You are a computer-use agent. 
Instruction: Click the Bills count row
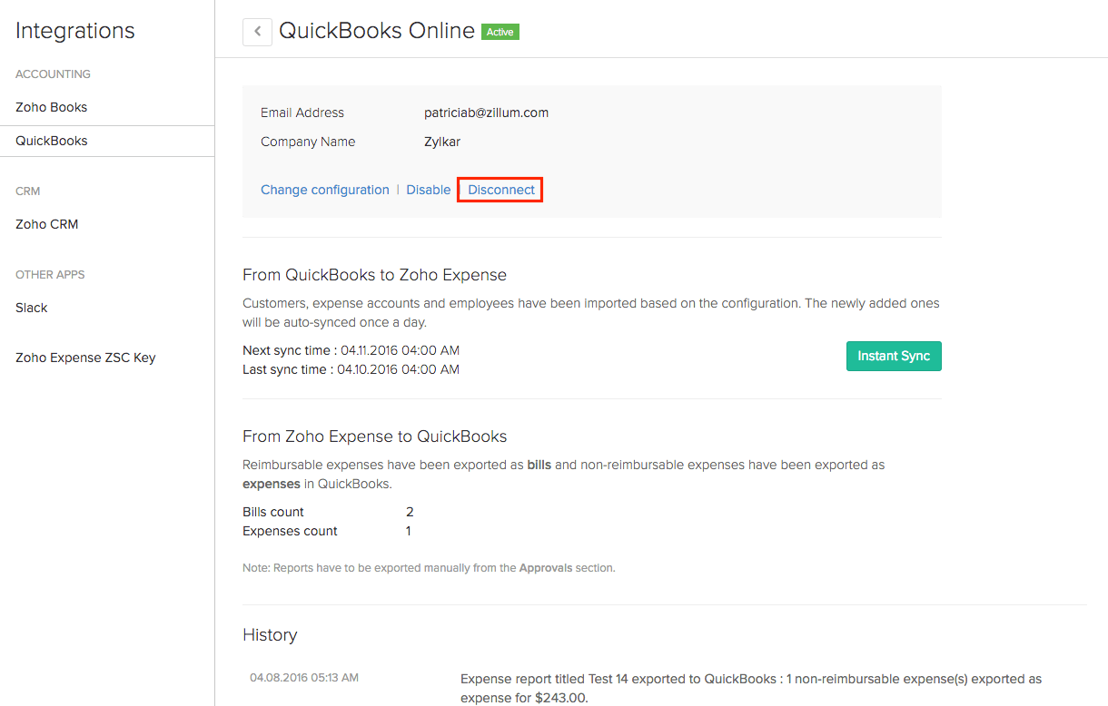coord(328,512)
